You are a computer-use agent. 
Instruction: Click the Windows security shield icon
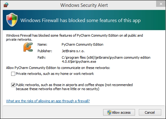pyautogui.click(x=12, y=20)
